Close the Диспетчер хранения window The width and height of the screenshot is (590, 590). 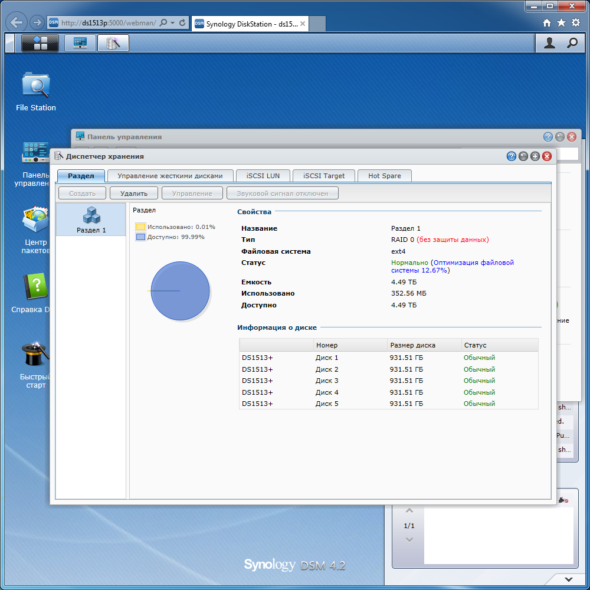pyautogui.click(x=547, y=156)
